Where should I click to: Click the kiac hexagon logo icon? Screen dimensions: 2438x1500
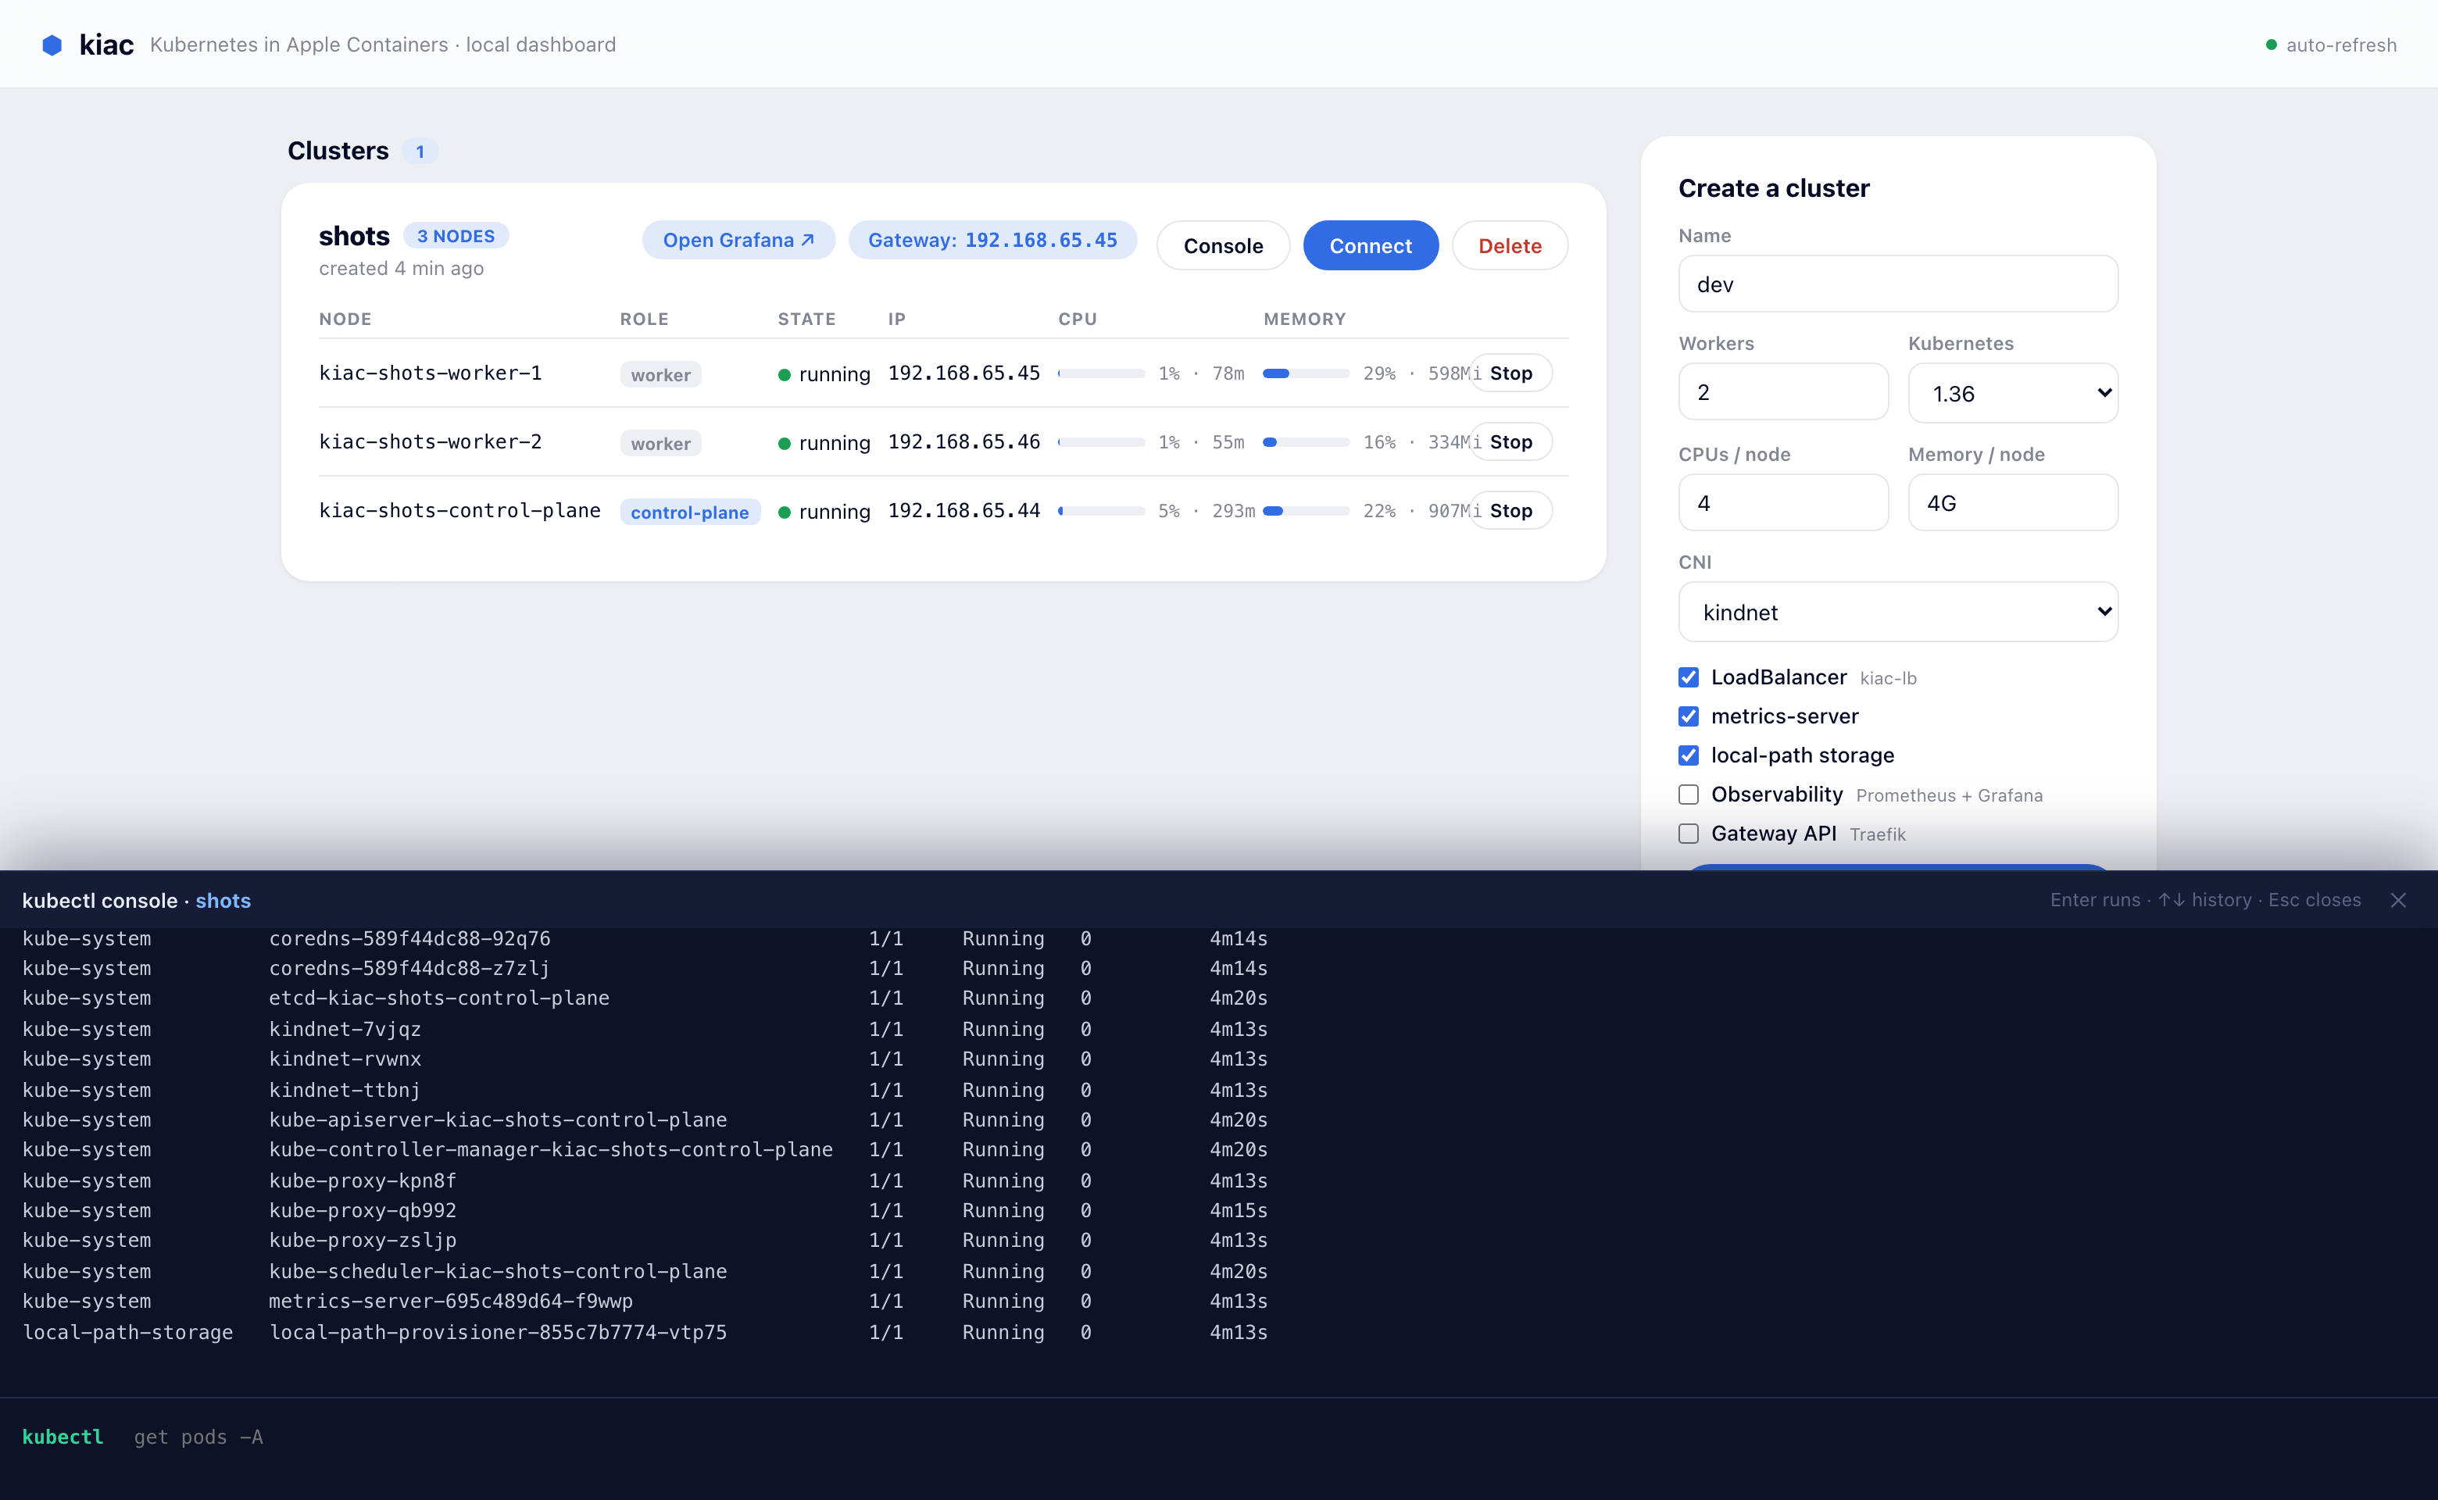52,45
